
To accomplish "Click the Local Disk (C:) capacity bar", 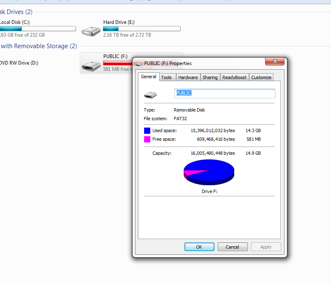I will click(38, 29).
